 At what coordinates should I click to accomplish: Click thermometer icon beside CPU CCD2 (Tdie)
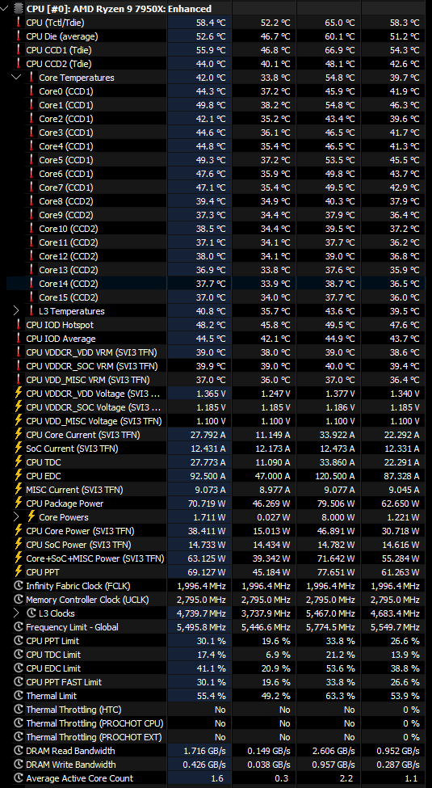19,63
